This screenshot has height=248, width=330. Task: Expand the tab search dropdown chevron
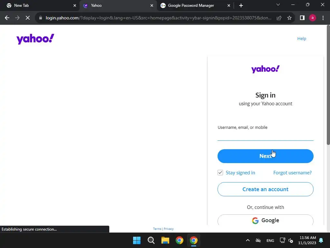(278, 5)
